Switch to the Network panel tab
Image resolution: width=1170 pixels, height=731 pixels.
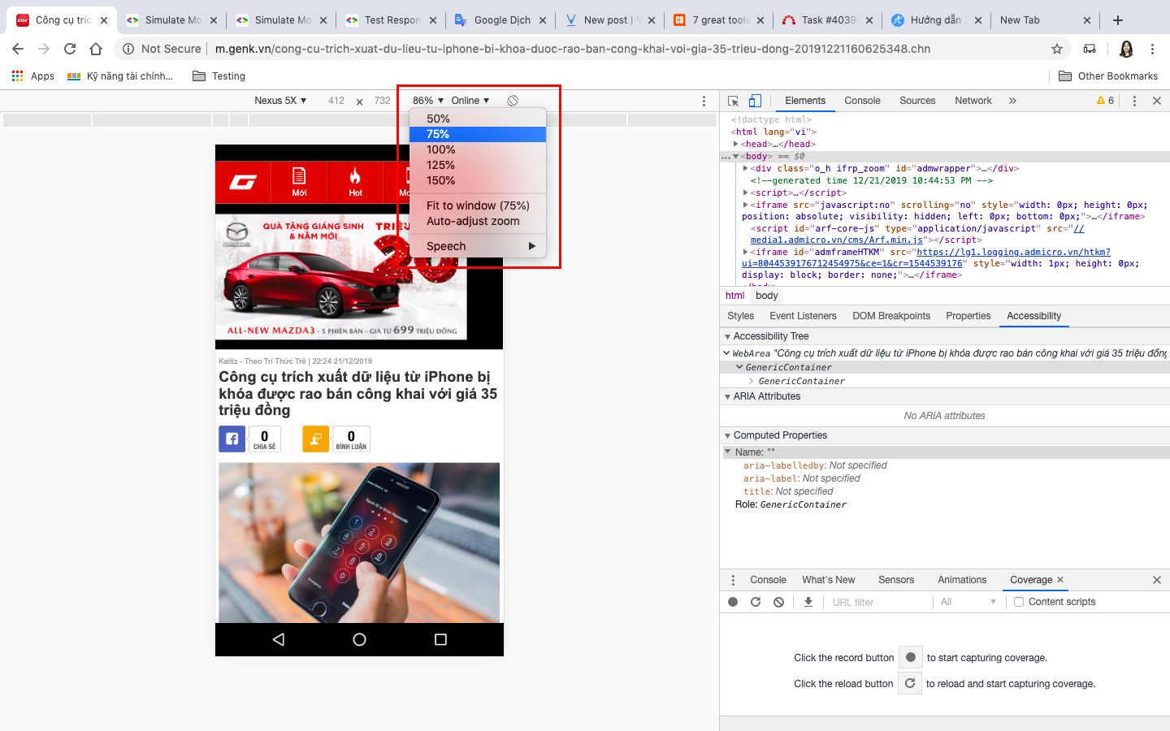pyautogui.click(x=973, y=101)
